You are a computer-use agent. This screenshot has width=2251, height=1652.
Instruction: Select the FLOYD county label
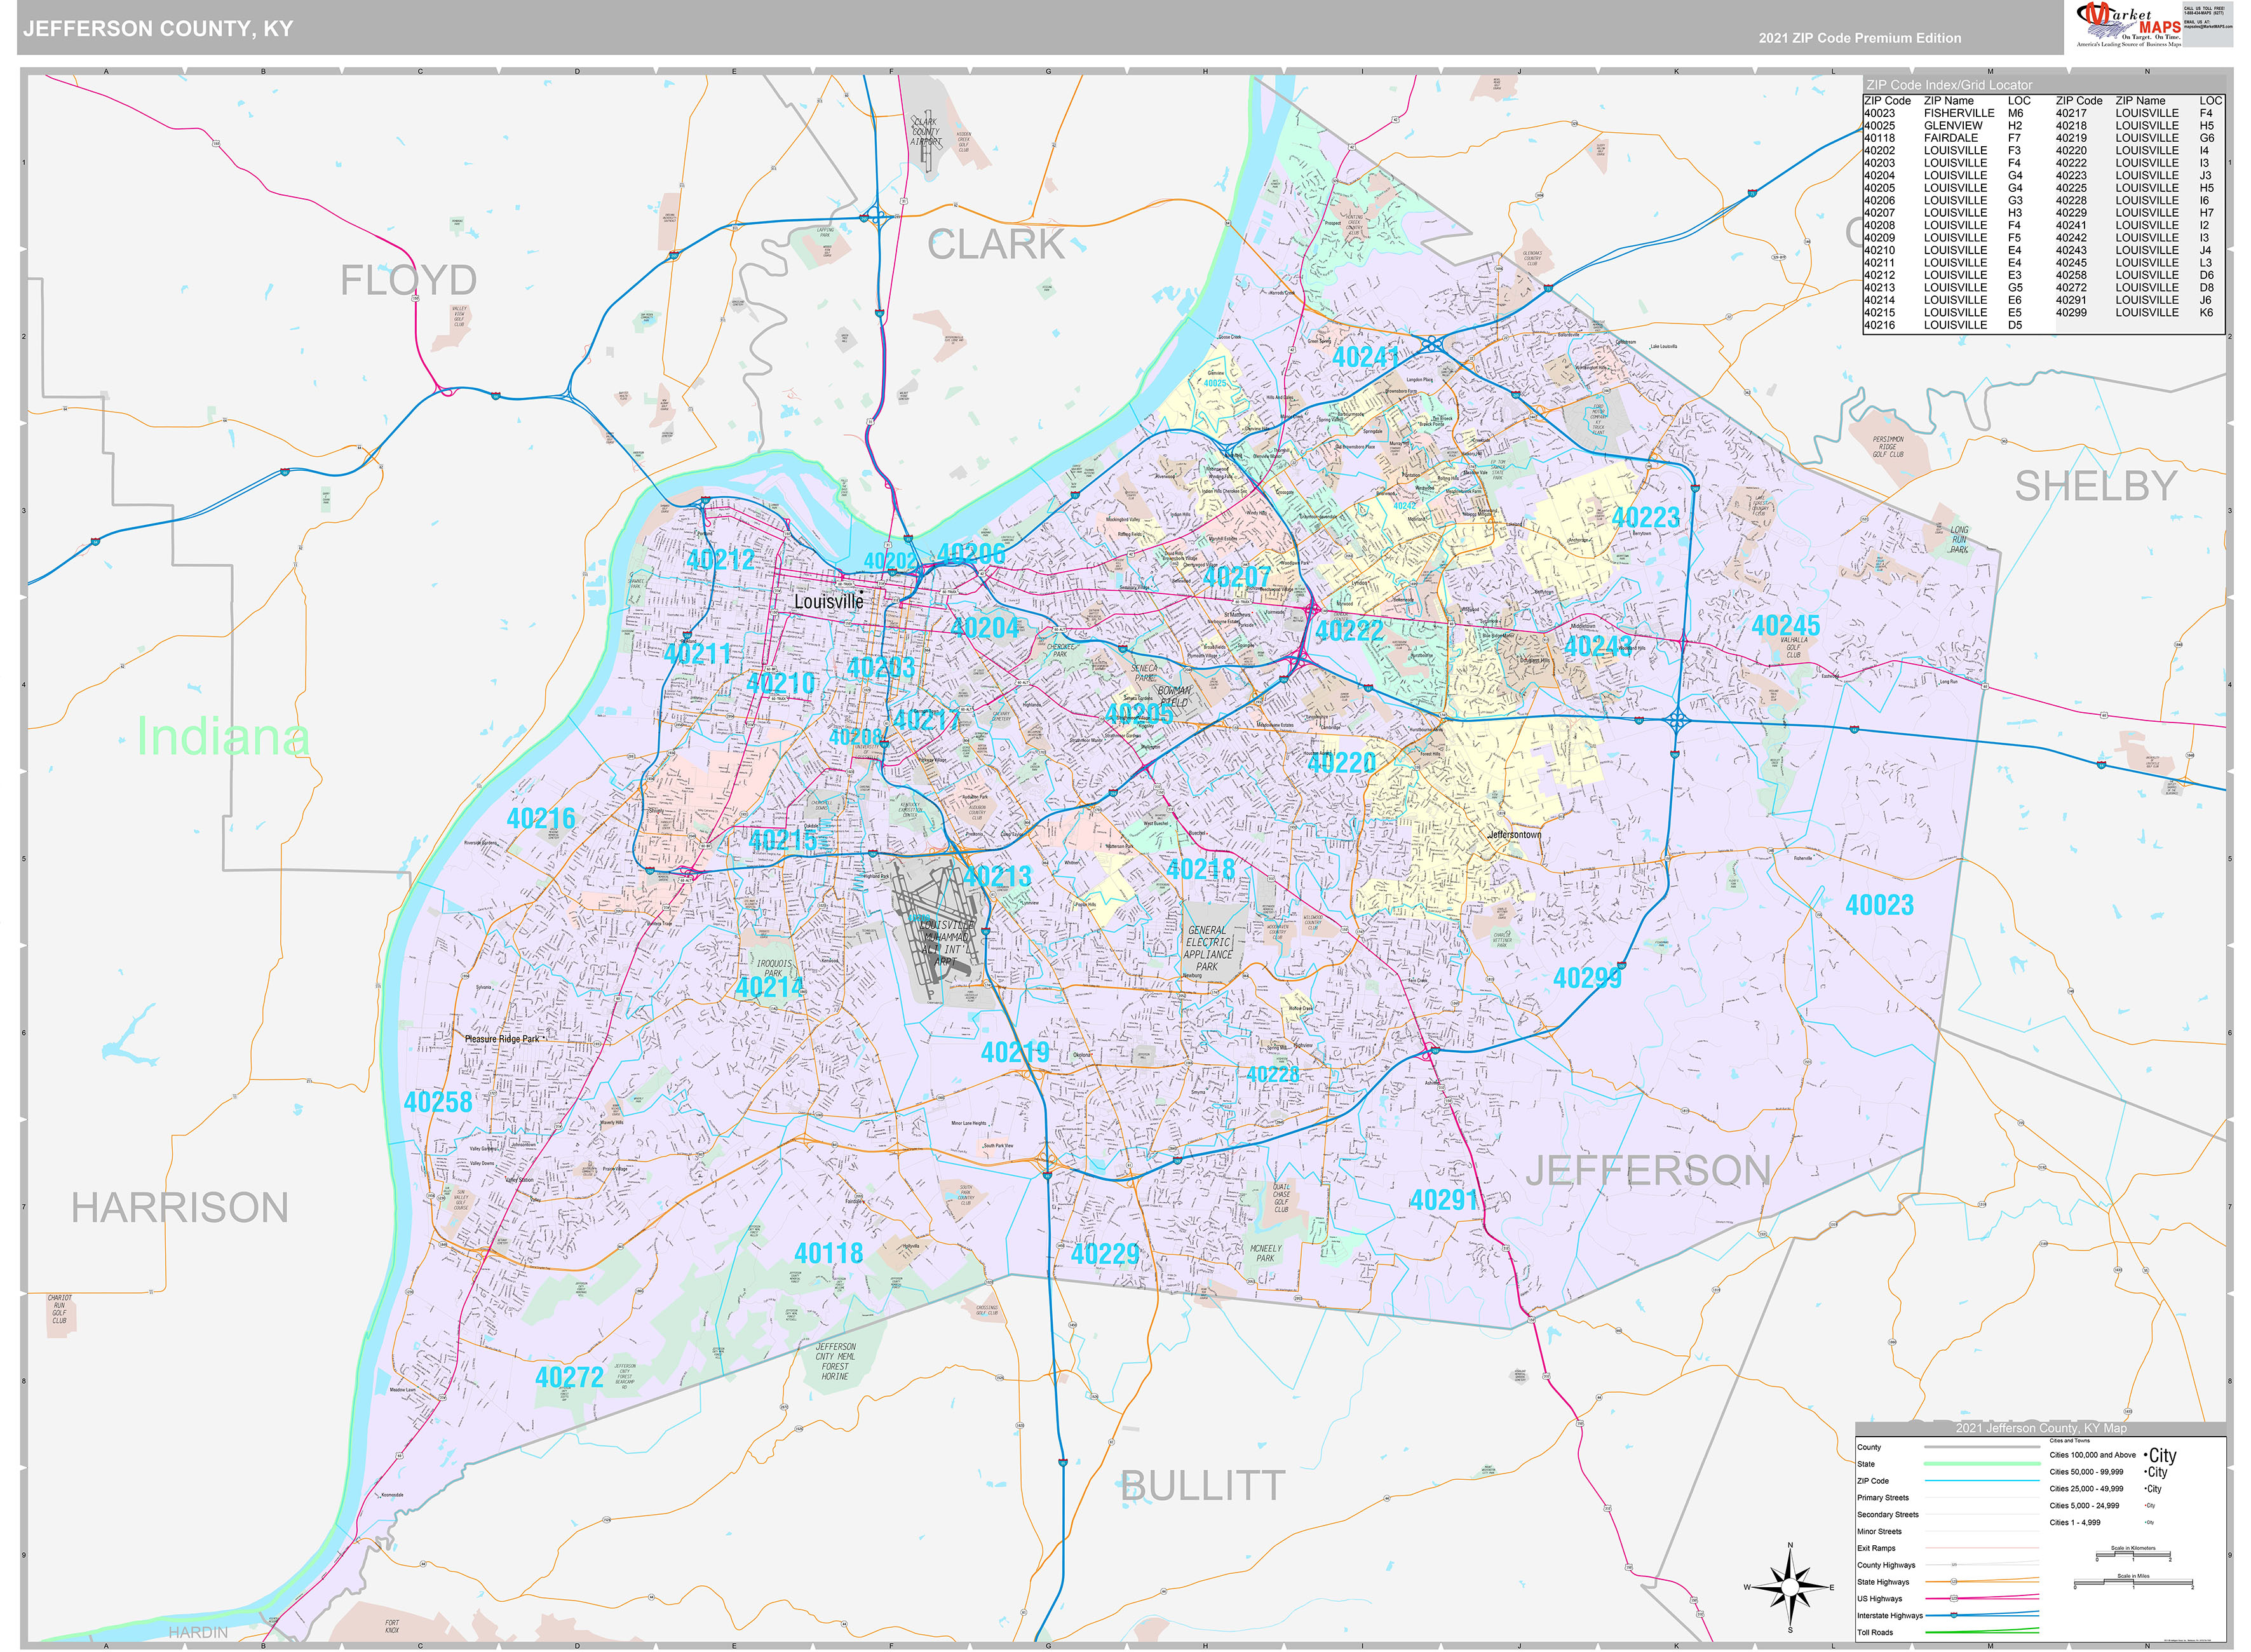click(x=408, y=280)
